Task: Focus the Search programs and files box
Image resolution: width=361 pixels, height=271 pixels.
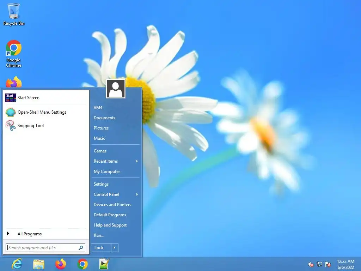Action: coord(45,248)
